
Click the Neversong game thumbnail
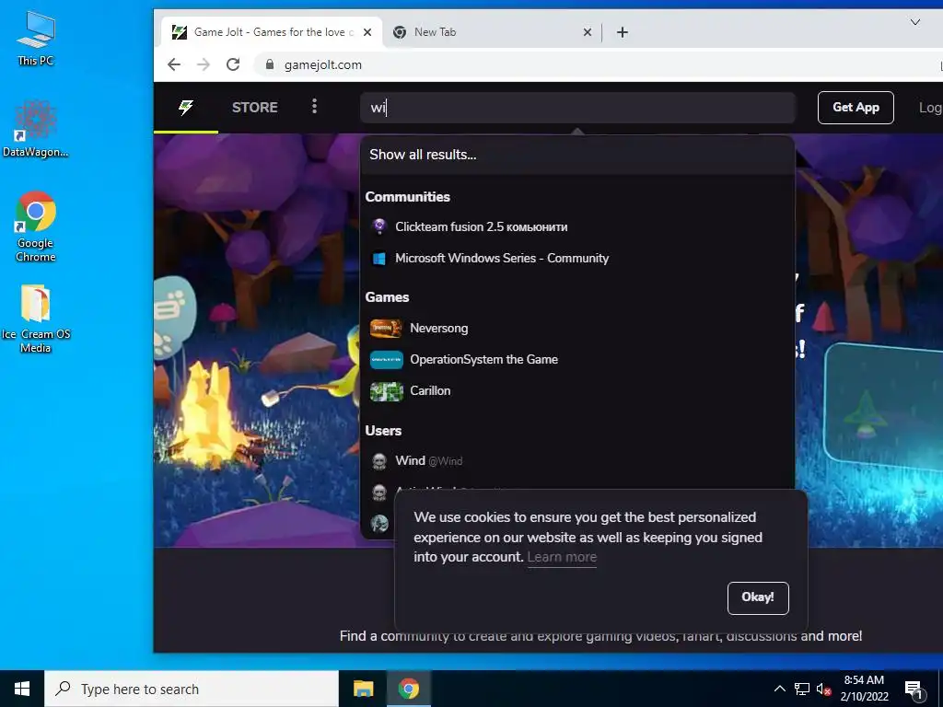click(386, 329)
